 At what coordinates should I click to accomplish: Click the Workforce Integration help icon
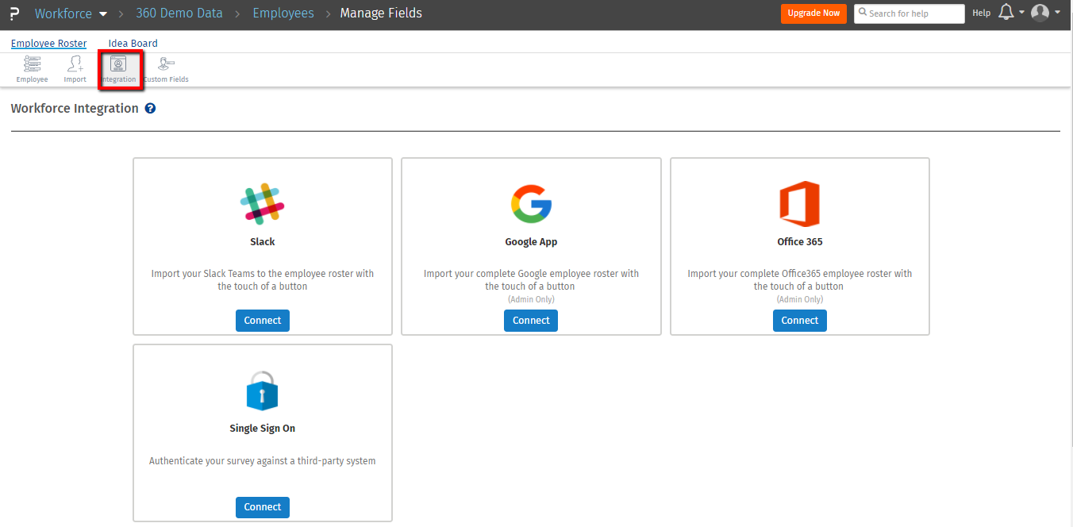tap(150, 109)
